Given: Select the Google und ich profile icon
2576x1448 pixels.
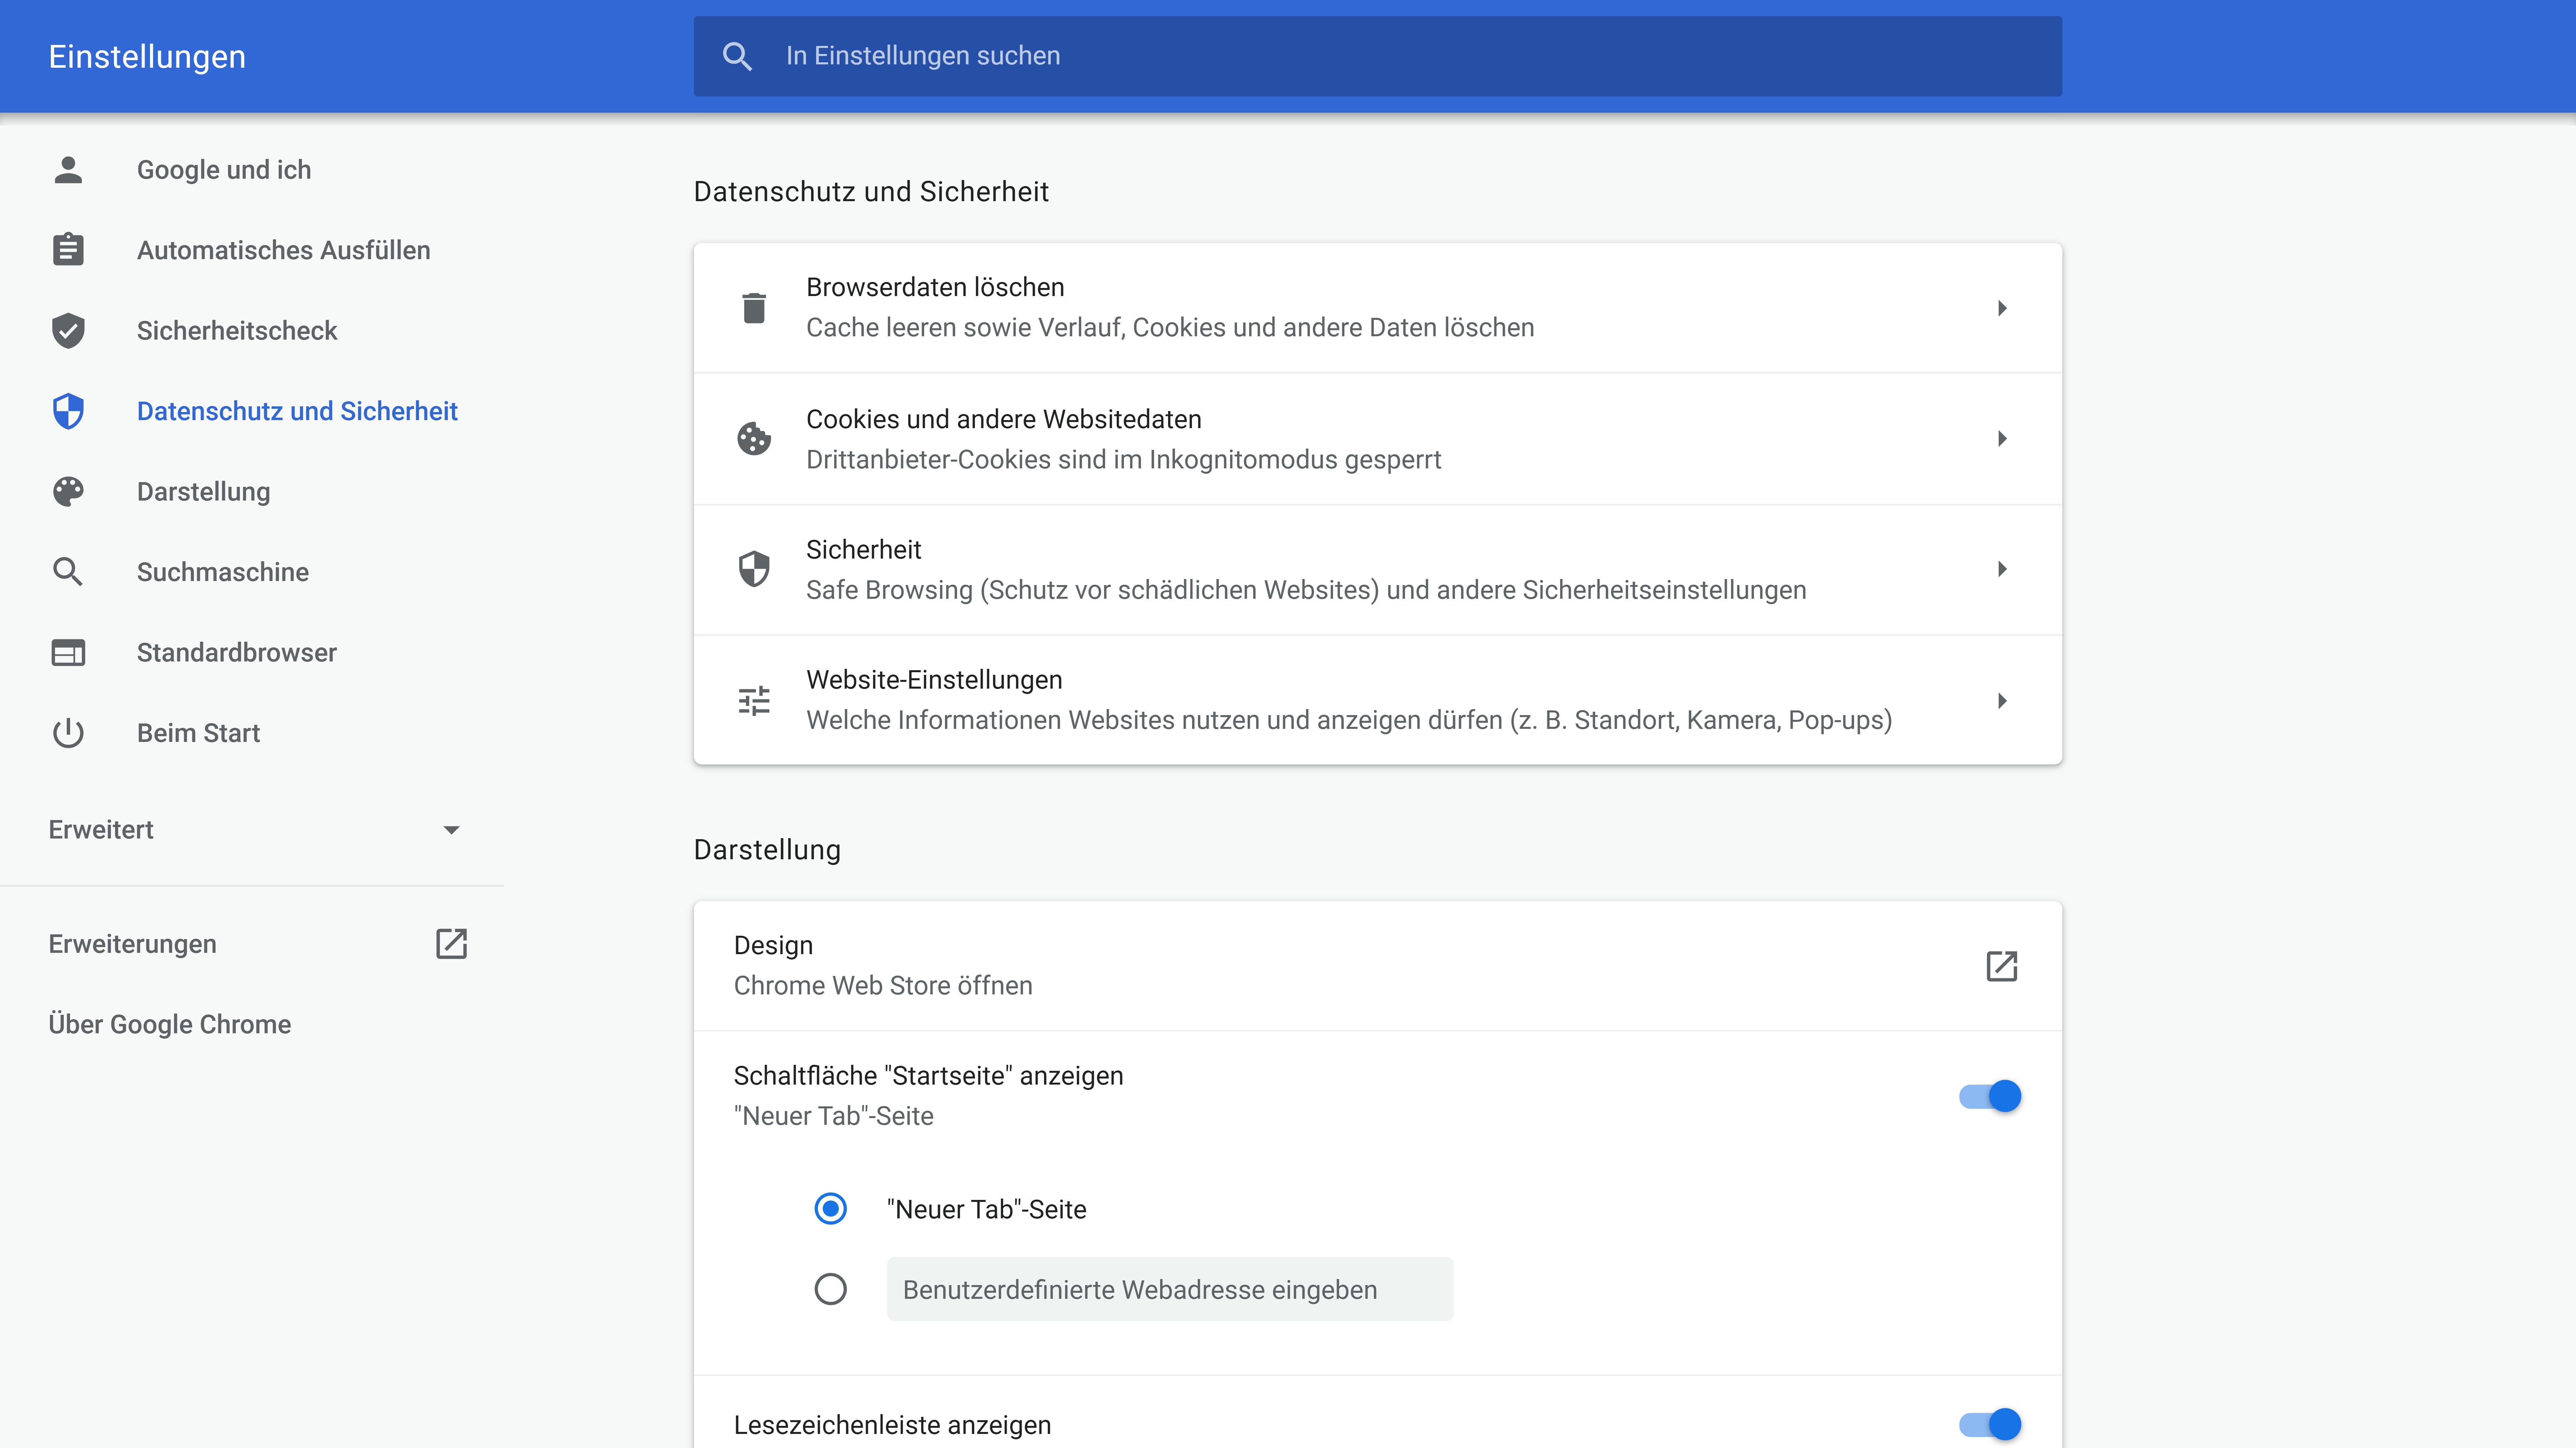Looking at the screenshot, I should [68, 170].
